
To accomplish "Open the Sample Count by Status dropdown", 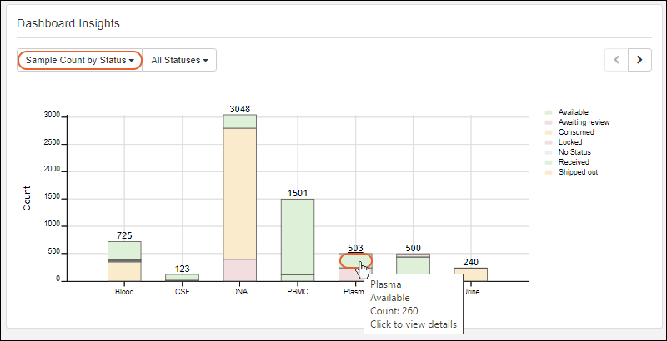I will [x=79, y=60].
